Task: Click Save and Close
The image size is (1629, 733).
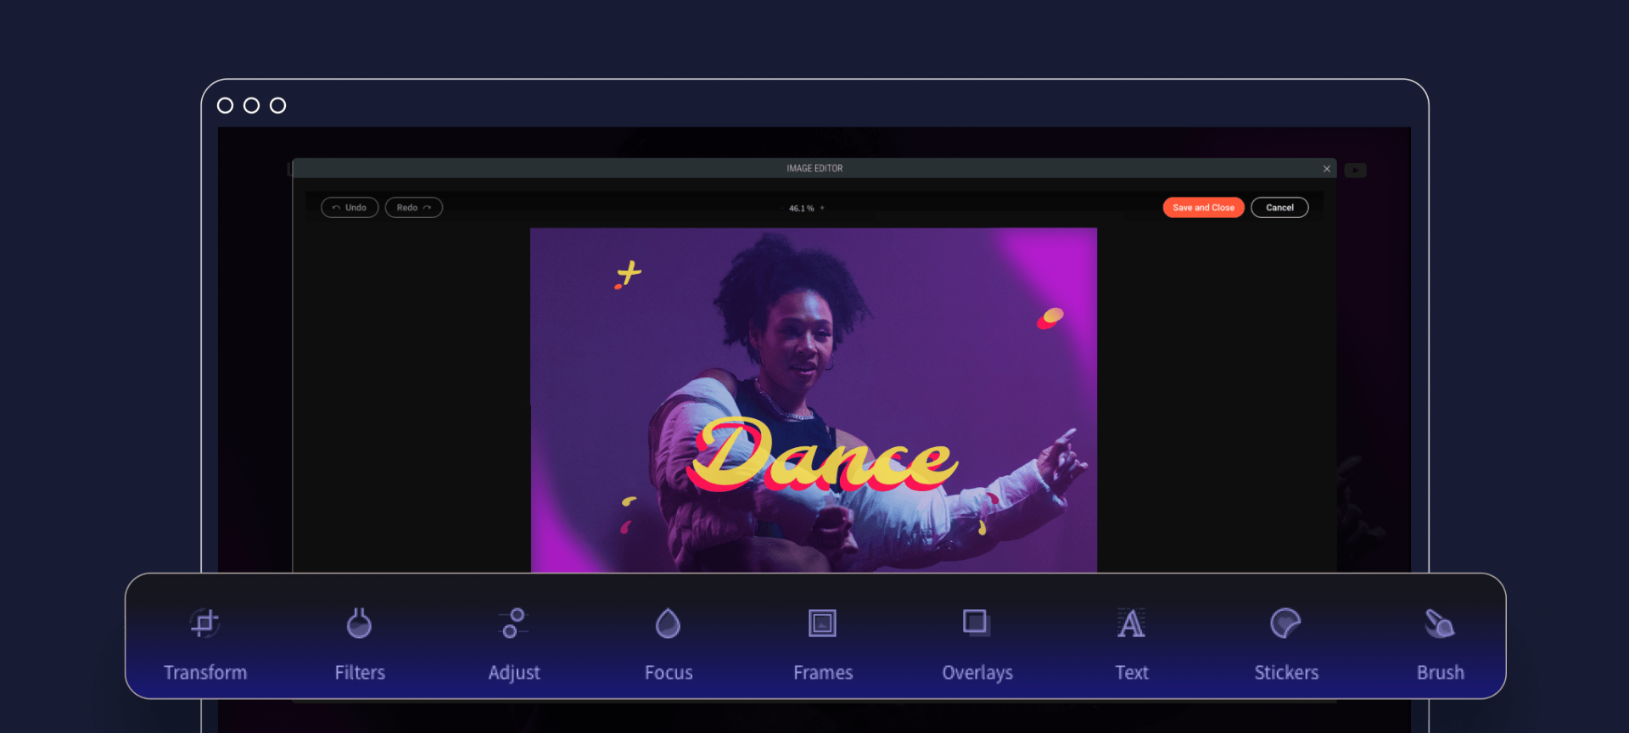Action: click(1203, 208)
